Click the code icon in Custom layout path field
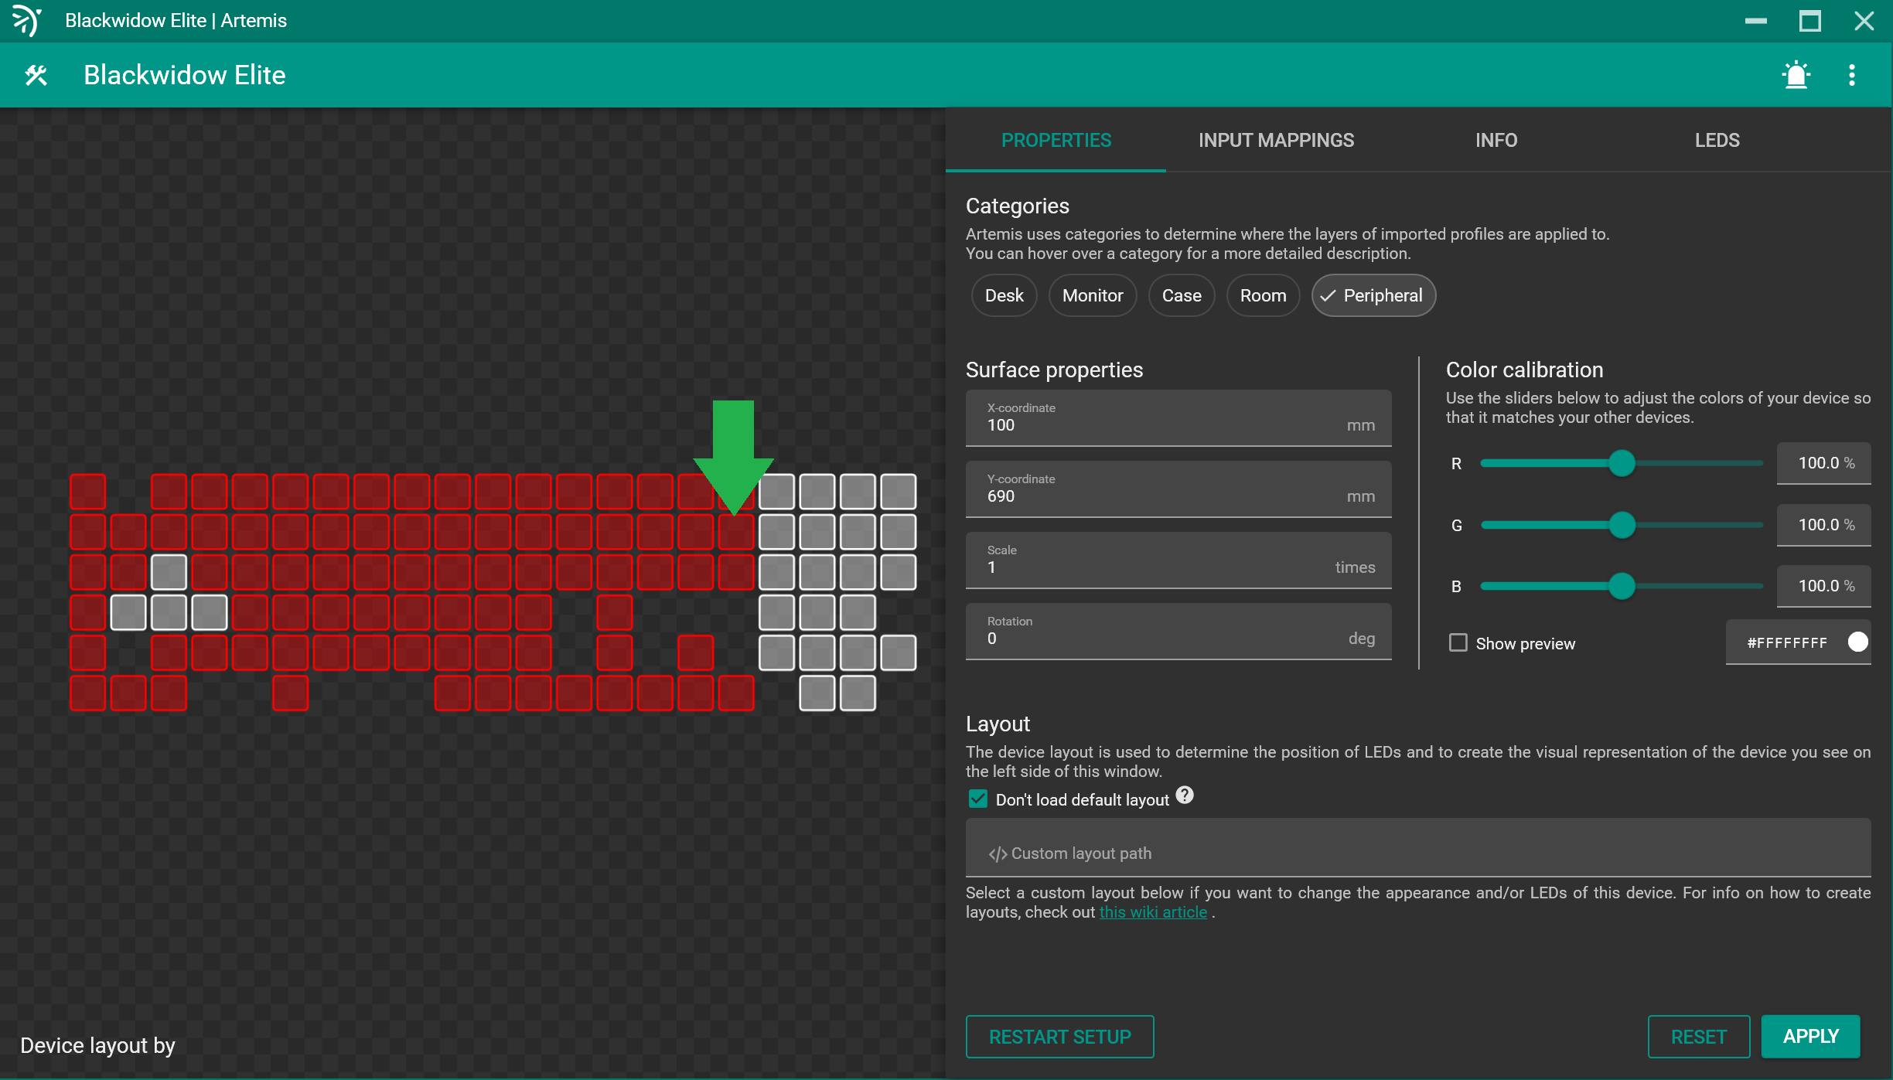The image size is (1893, 1080). [x=997, y=853]
